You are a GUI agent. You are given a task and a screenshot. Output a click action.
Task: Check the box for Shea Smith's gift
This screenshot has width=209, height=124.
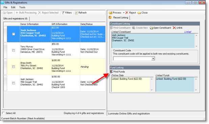click(x=14, y=67)
